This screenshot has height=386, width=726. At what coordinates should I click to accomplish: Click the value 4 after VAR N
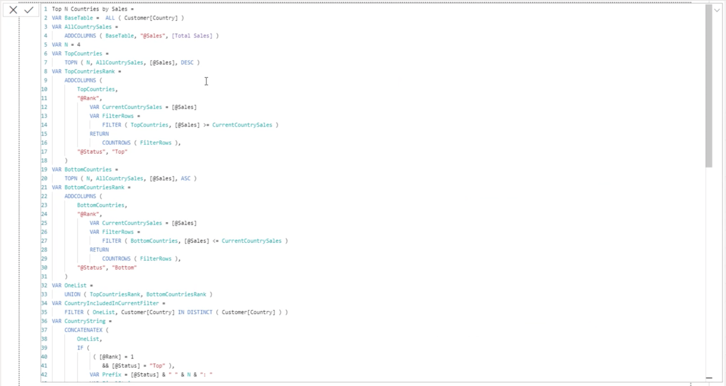[79, 45]
